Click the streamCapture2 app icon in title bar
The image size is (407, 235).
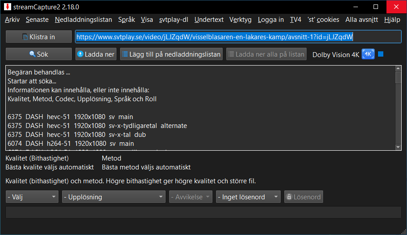click(8, 7)
